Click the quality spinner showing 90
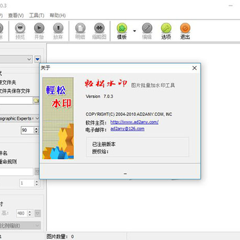Screen dimensions: 240x240 click(x=30, y=131)
